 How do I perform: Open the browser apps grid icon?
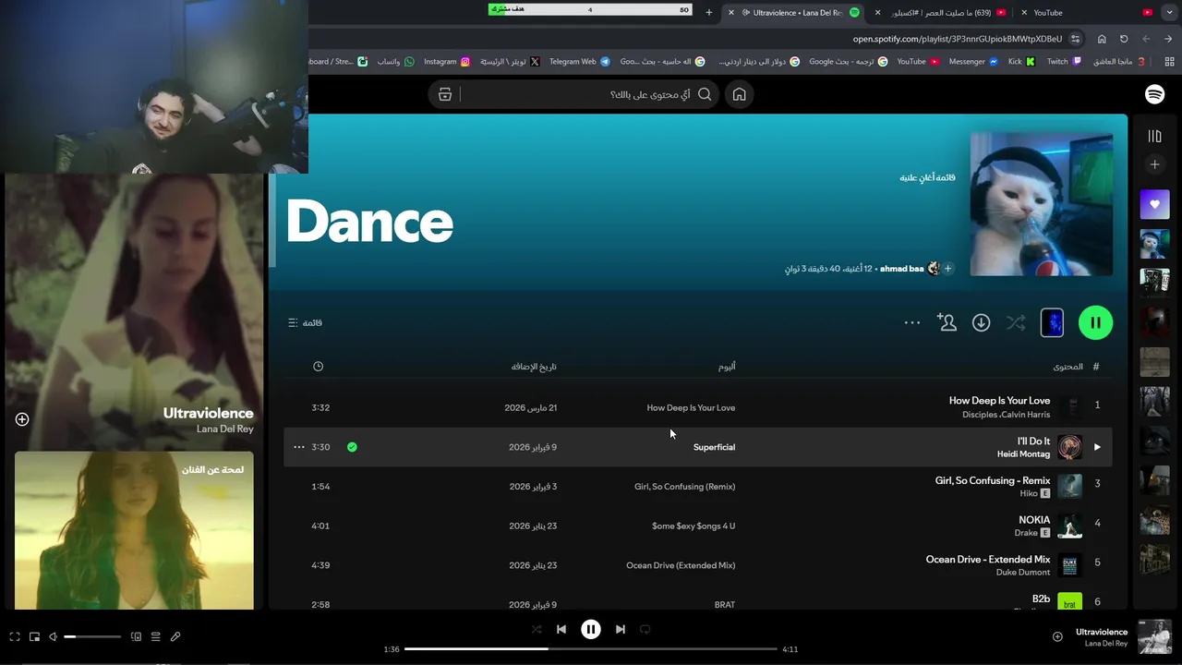click(1169, 62)
